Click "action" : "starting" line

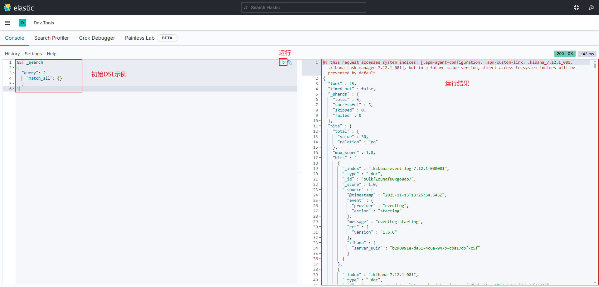[x=377, y=211]
